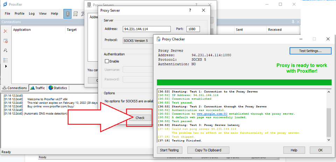Click the magnifier-plus icon in Connections sidebar
The image size is (336, 162).
coord(6,50)
